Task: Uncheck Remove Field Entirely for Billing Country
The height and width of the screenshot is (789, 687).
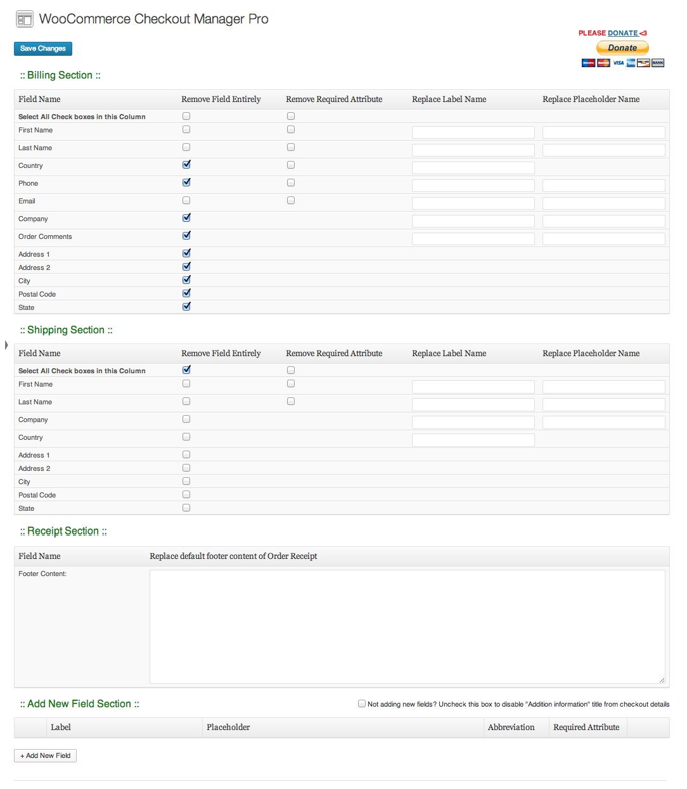Action: click(186, 165)
